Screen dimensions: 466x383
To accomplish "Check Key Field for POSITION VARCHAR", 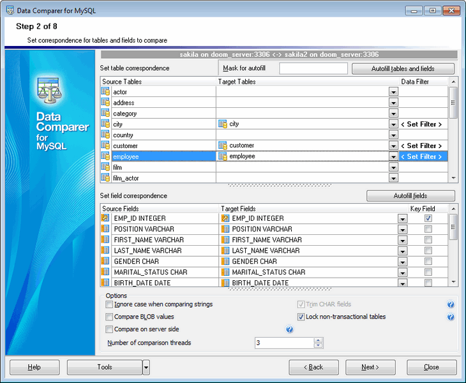I will [428, 229].
